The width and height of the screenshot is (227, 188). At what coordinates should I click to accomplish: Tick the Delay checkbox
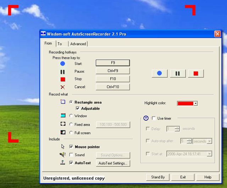(x=148, y=129)
